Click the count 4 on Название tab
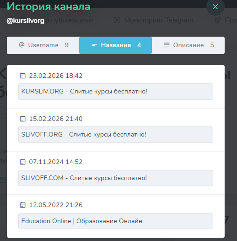237x241 pixels. coord(139,45)
